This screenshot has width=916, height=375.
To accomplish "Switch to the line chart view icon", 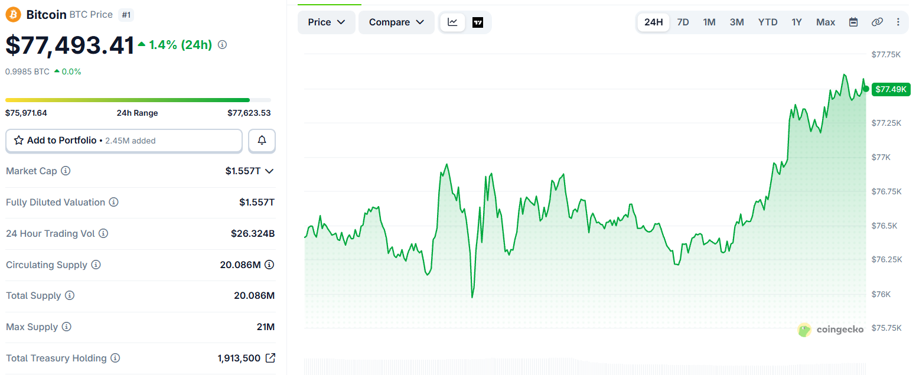I will [x=452, y=22].
